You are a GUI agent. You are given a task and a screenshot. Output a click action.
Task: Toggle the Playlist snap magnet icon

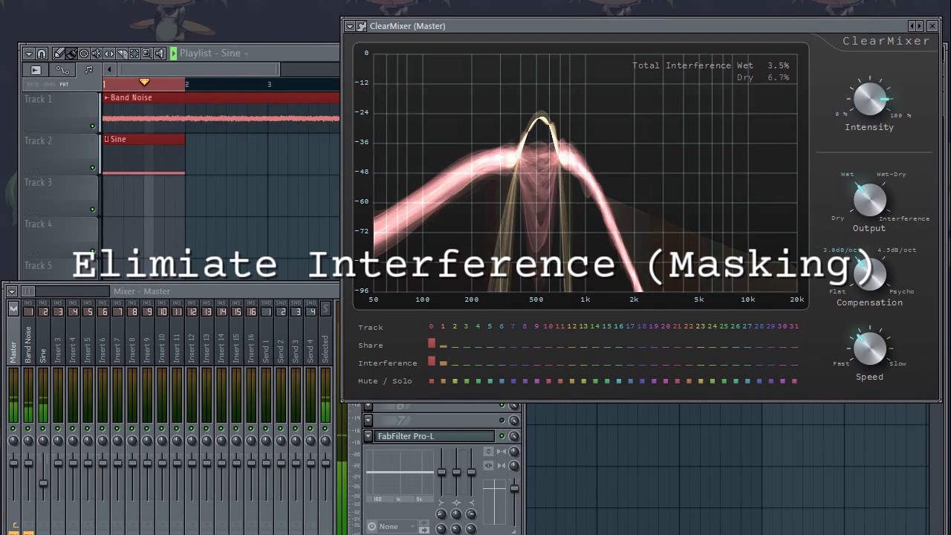pos(42,53)
